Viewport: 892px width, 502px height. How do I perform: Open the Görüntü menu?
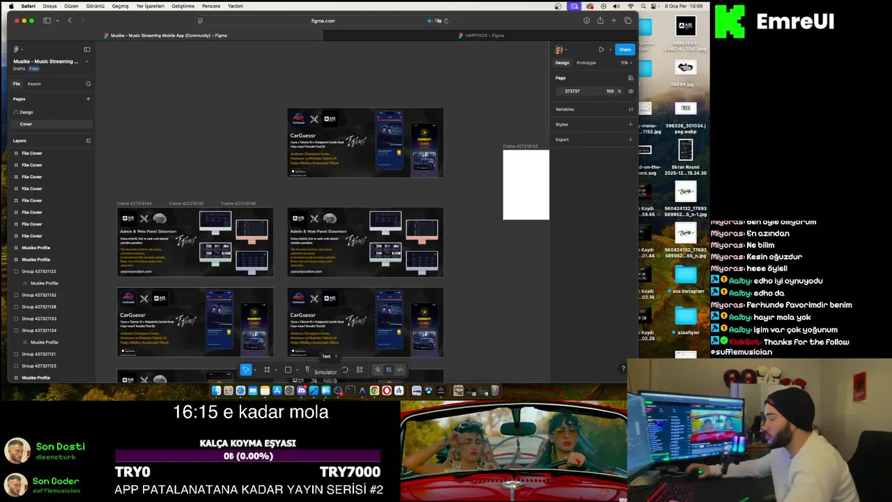point(95,6)
